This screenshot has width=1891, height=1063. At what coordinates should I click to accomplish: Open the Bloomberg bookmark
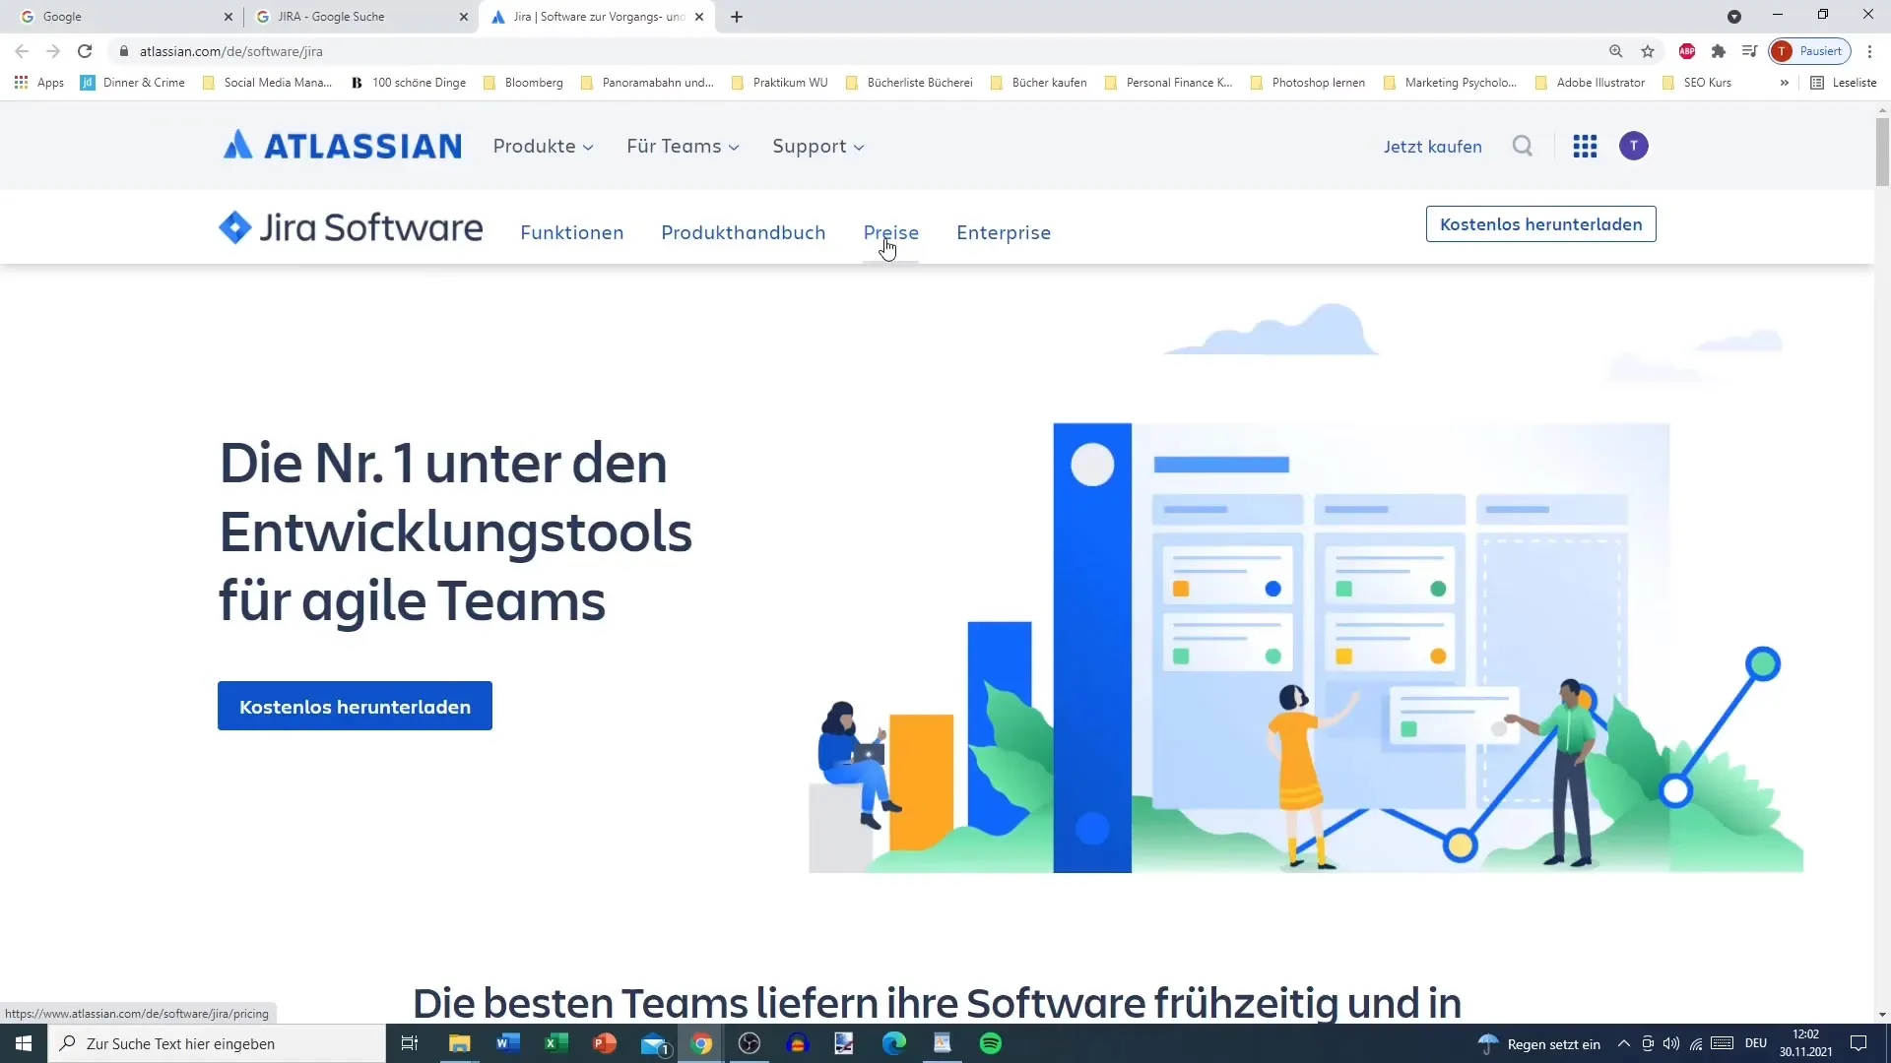523,83
